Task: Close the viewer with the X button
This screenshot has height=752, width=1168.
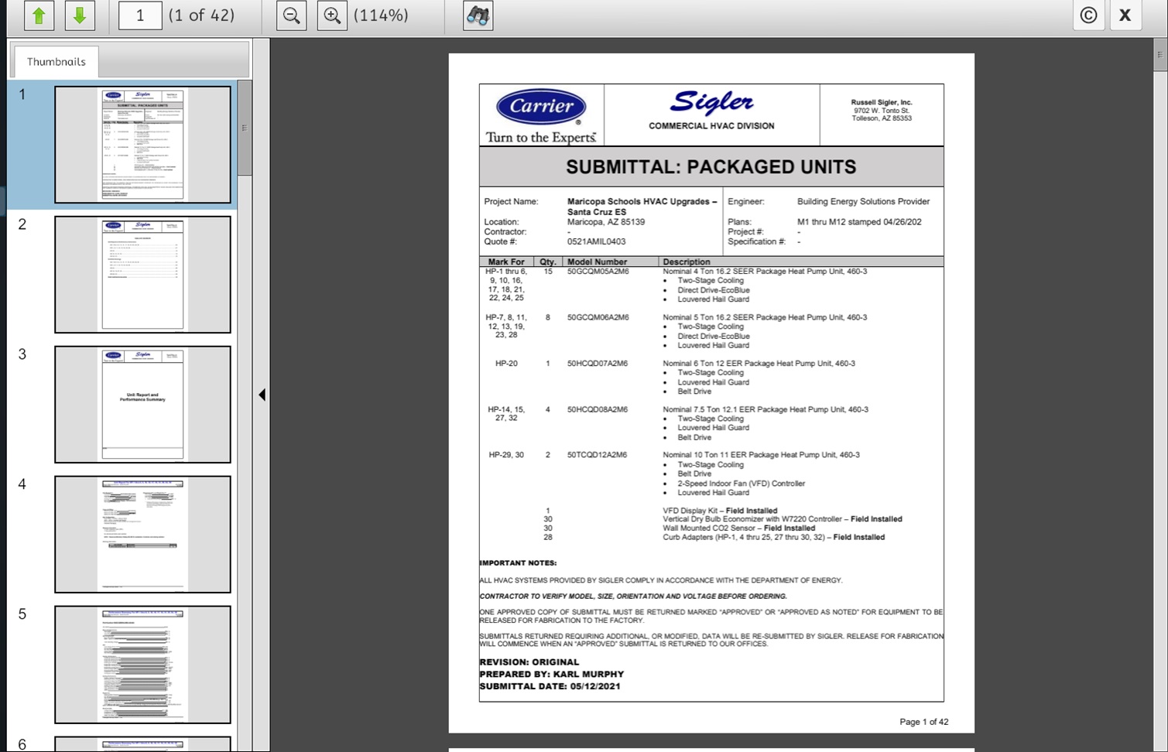Action: pos(1125,15)
